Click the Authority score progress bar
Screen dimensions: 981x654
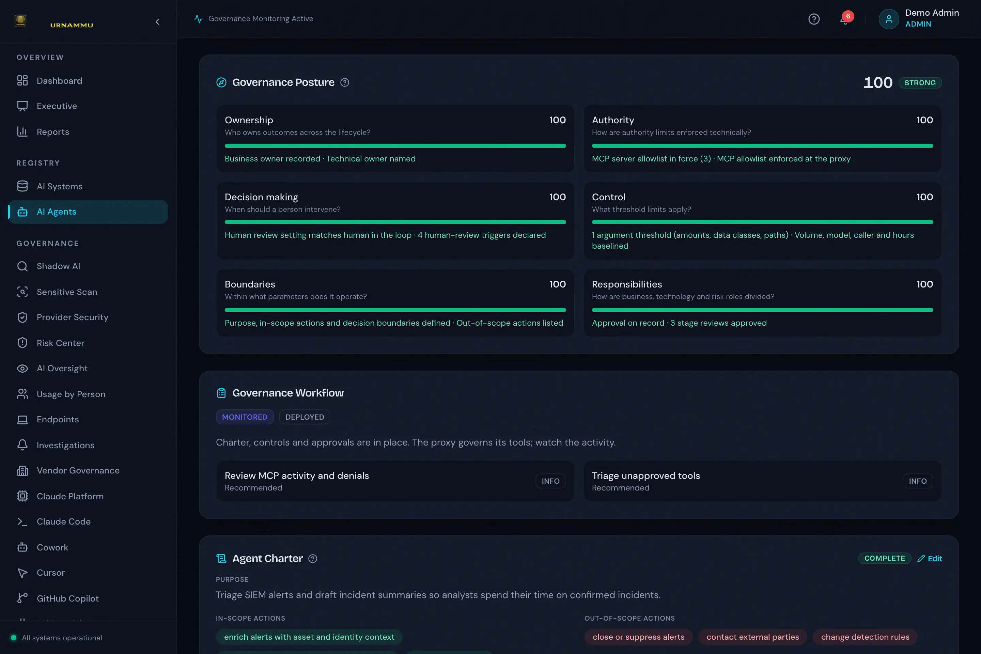click(762, 146)
